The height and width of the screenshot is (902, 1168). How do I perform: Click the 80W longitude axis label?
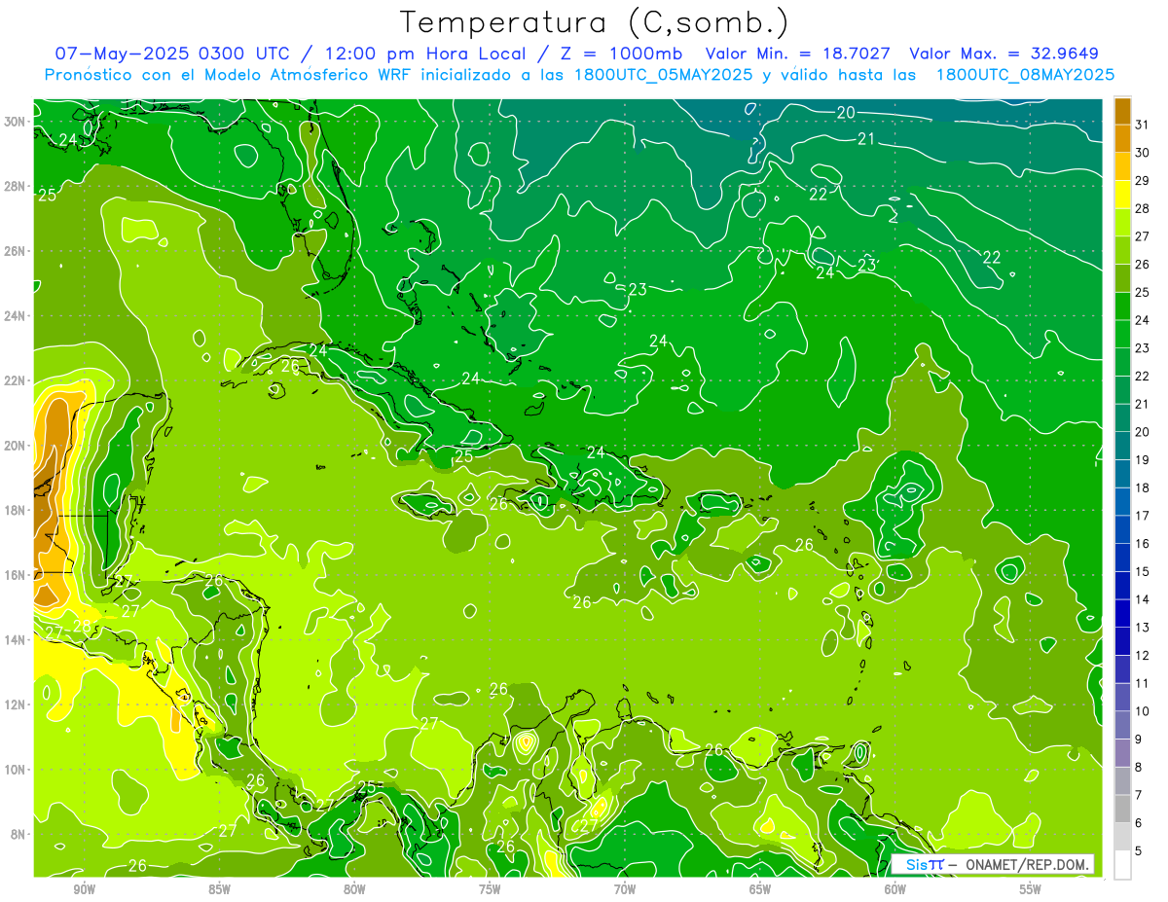point(354,889)
